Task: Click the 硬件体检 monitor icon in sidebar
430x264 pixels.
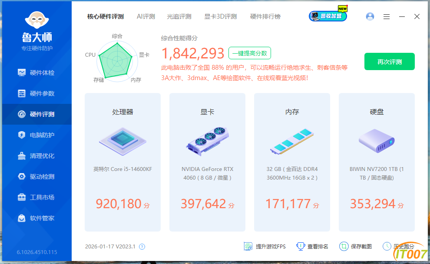Action: coord(22,73)
